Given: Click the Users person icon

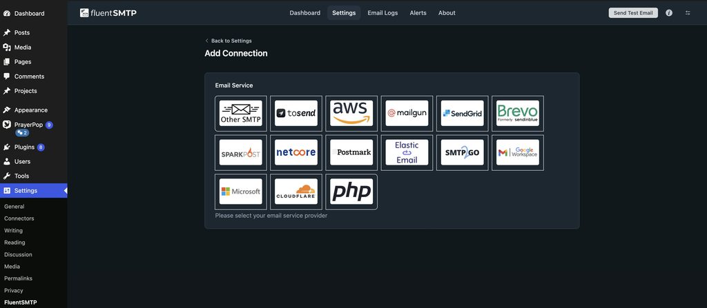Looking at the screenshot, I should click(7, 162).
